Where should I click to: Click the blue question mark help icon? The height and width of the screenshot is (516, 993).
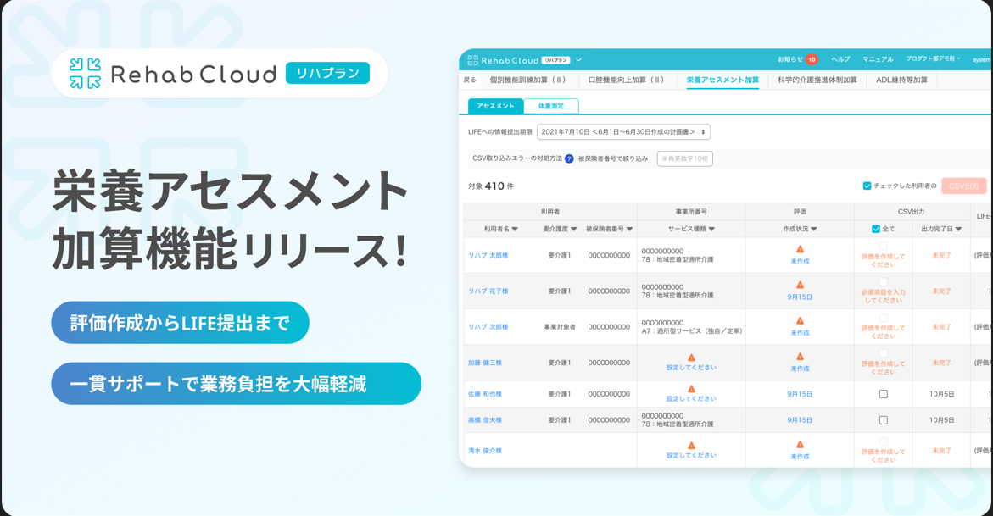coord(569,159)
